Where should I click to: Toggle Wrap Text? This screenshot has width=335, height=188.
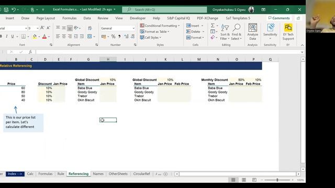(x=90, y=28)
